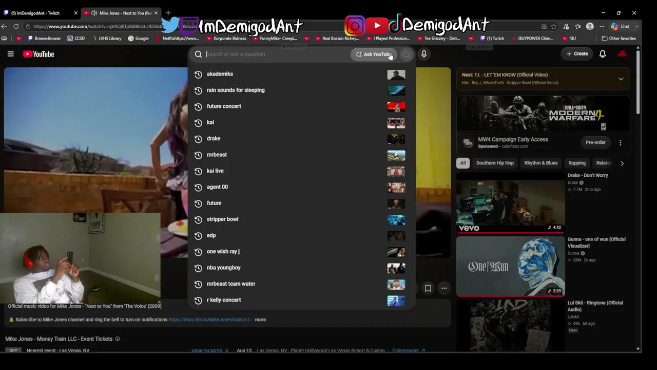The image size is (657, 370).
Task: Select the 'Rhythm & Blues' chip
Action: [x=541, y=163]
